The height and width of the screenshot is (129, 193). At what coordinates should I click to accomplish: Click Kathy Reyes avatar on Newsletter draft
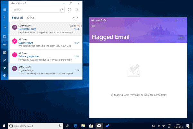click(14, 27)
